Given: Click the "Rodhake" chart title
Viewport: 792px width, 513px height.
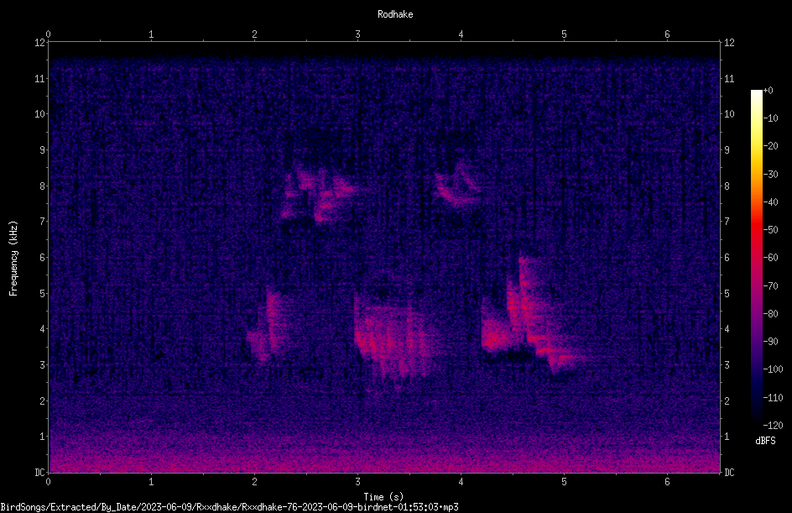Looking at the screenshot, I should (x=395, y=14).
